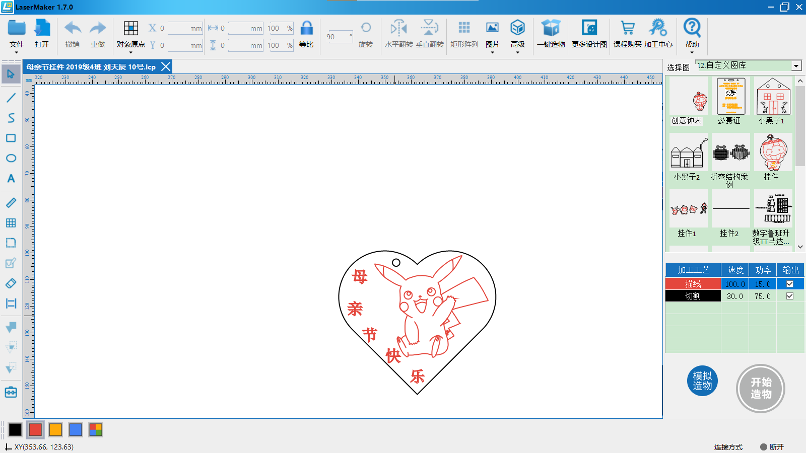Open the 帮助 help menu
The image size is (806, 453).
(x=692, y=28)
